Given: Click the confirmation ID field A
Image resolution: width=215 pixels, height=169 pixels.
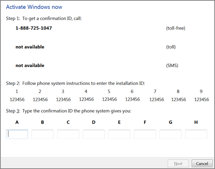Looking at the screenshot, I should coord(17,134).
